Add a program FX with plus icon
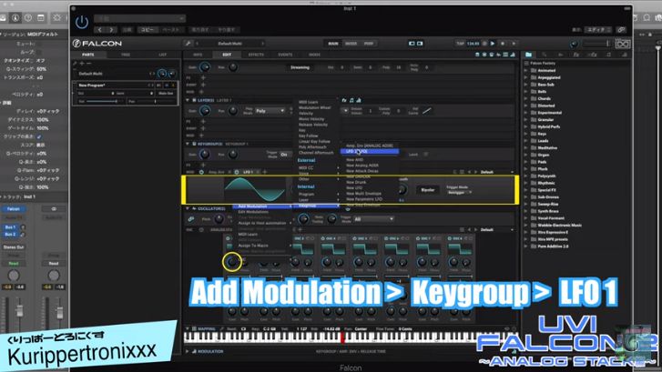The width and height of the screenshot is (662, 372). click(203, 78)
